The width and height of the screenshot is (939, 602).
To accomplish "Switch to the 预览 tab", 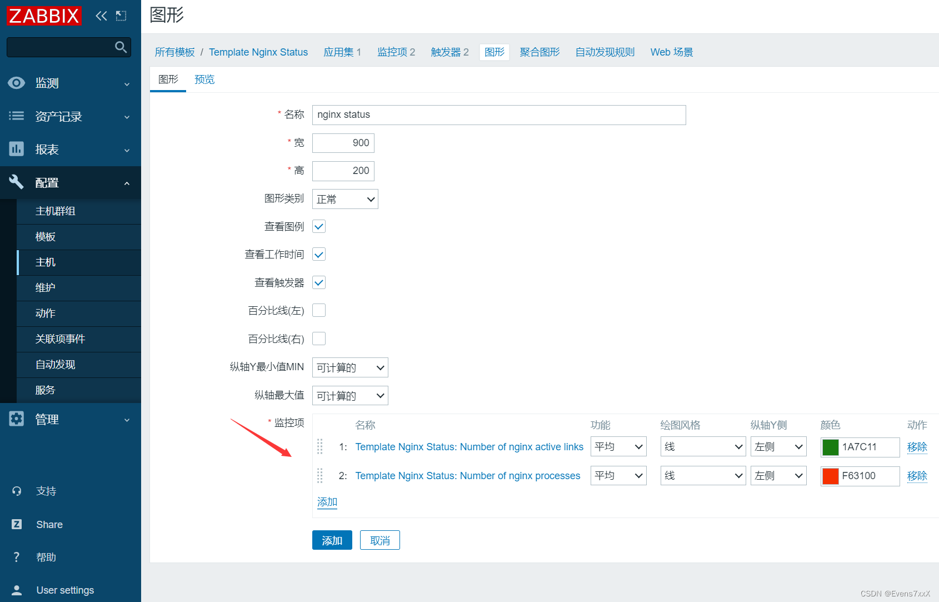I will 204,79.
